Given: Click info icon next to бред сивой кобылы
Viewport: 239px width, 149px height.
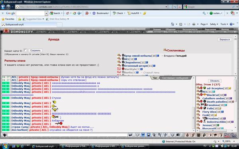Looking at the screenshot, I should click(x=158, y=56).
